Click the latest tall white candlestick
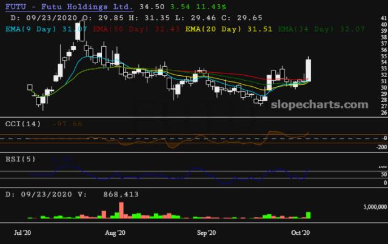Viewport: 388px width, 244px height. click(309, 70)
